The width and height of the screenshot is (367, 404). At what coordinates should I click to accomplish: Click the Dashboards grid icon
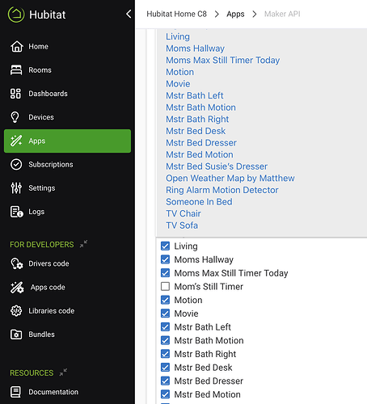(15, 94)
